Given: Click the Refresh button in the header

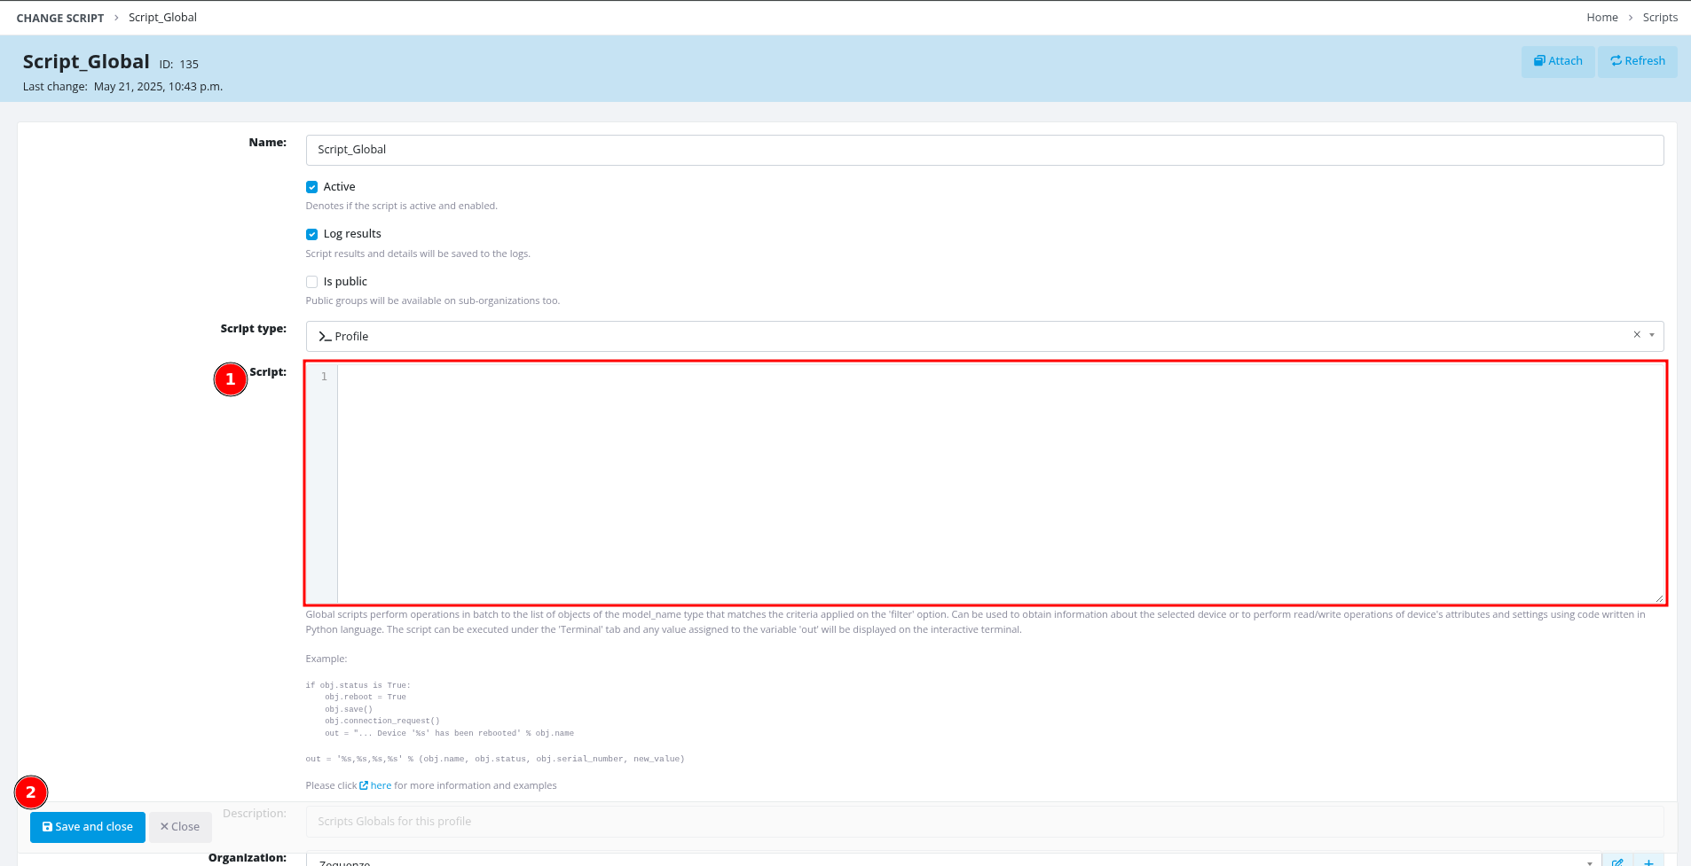Looking at the screenshot, I should pos(1637,61).
